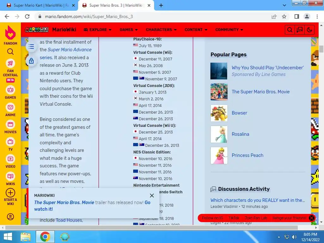Open the Which characters do you REALLY want discussion
Viewport: 324px width, 243px height.
point(258,200)
